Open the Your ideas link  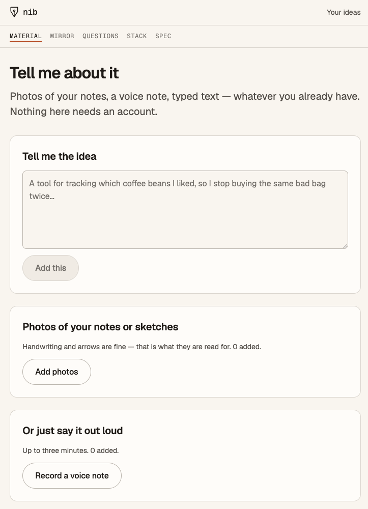tap(344, 12)
